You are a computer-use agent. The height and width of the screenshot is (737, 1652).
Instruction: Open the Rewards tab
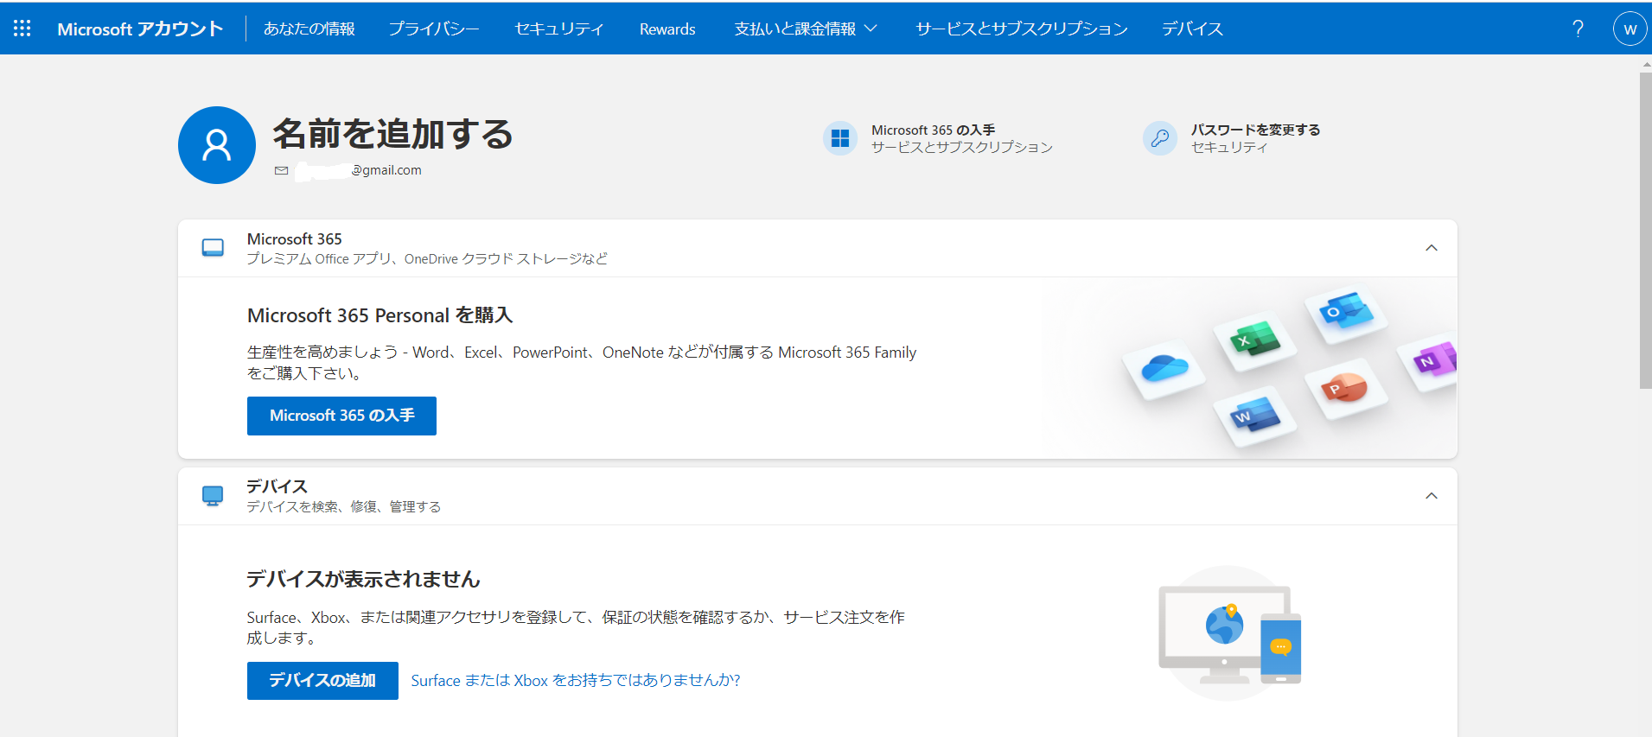[x=667, y=29]
